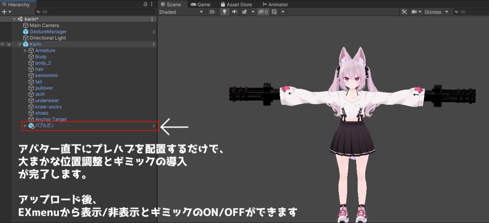Select Main Camera in the hierarchy
The height and width of the screenshot is (223, 489).
coord(44,26)
